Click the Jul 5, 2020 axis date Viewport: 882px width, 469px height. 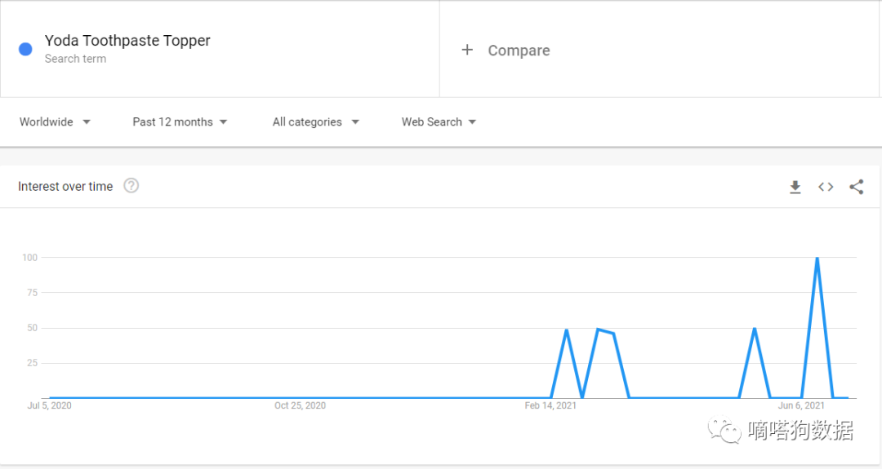pos(50,405)
